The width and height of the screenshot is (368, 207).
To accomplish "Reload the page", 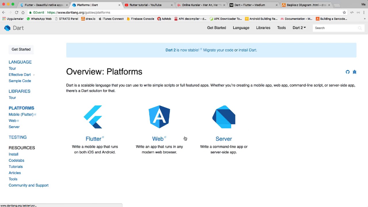I will tap(16, 12).
